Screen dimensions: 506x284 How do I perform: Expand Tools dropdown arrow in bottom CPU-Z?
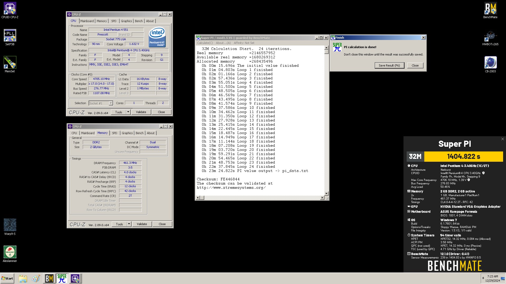(x=129, y=224)
